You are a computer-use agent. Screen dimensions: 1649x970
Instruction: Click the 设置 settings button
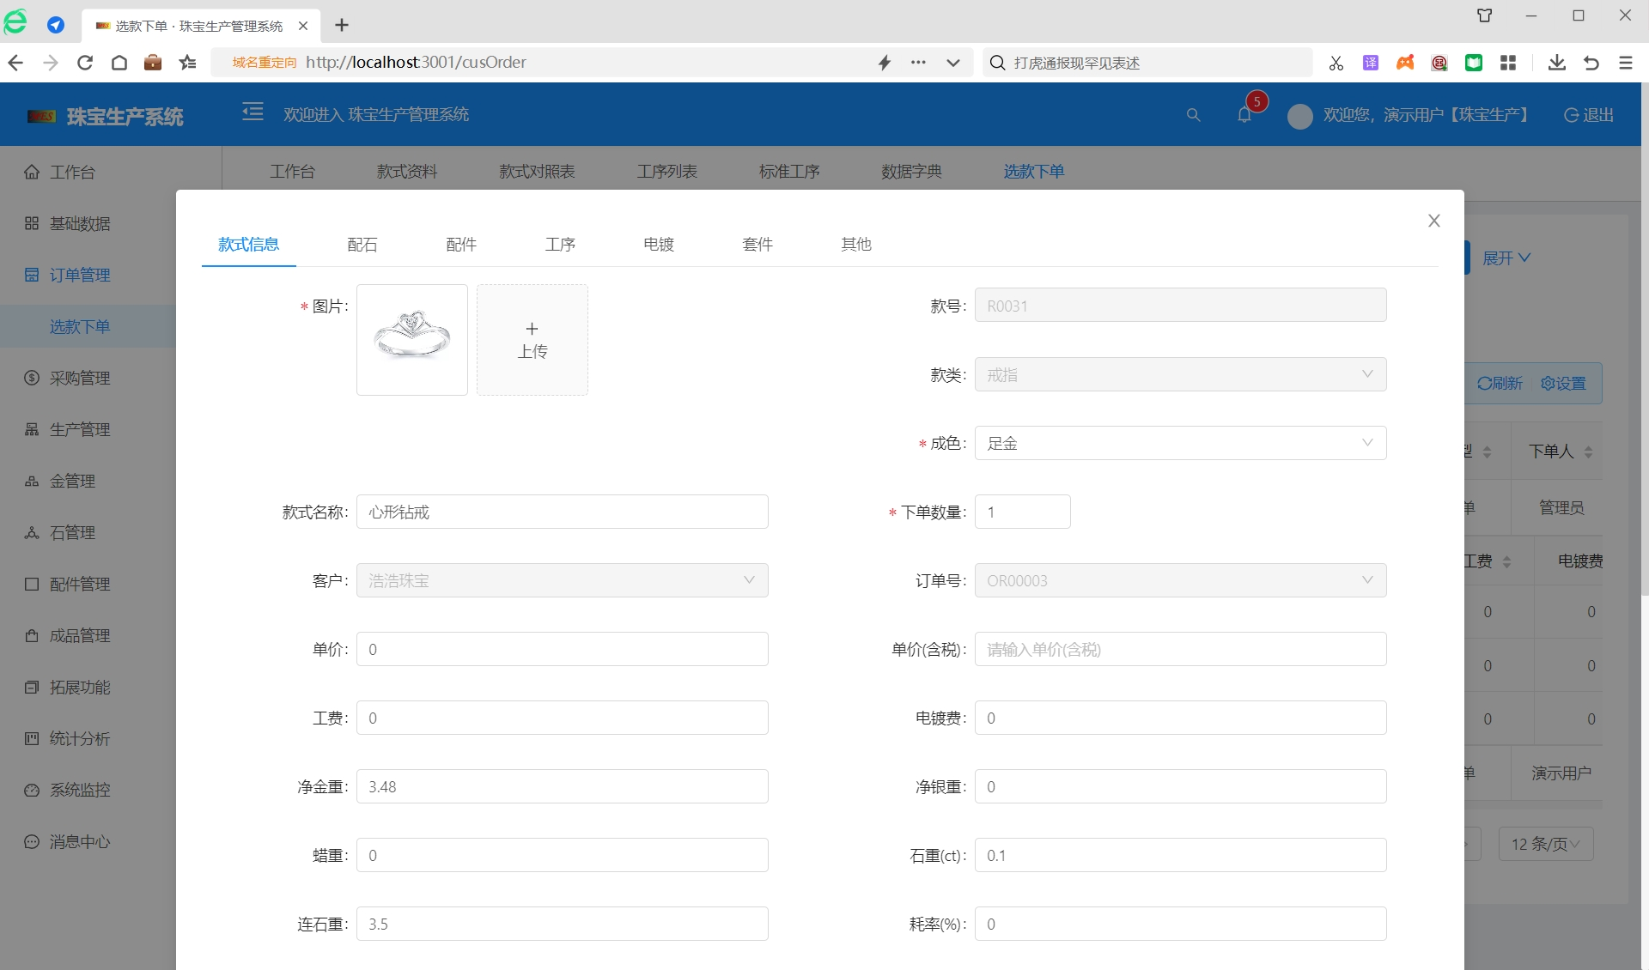point(1564,384)
